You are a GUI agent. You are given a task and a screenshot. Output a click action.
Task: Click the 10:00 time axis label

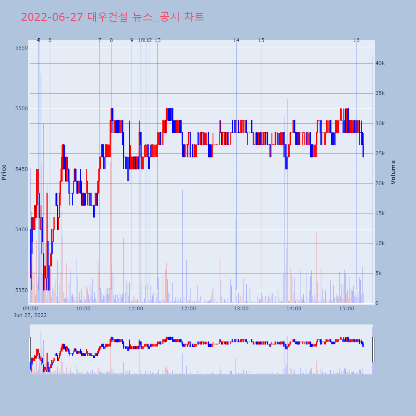click(x=83, y=309)
